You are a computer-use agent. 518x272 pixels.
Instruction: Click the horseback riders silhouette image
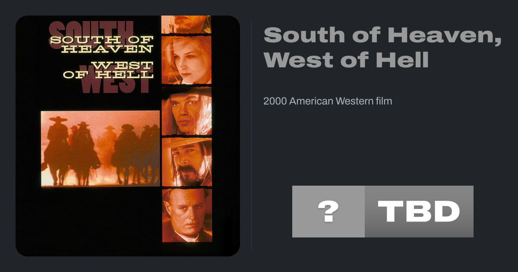[x=101, y=149]
